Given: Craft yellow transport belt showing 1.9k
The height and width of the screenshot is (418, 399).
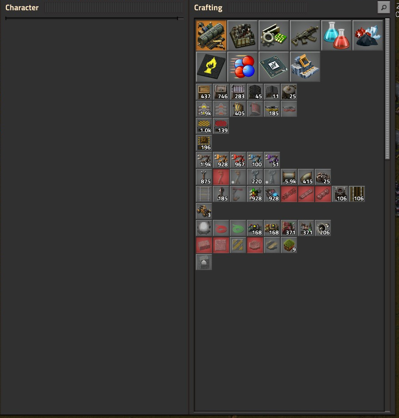Looking at the screenshot, I should coord(204,109).
